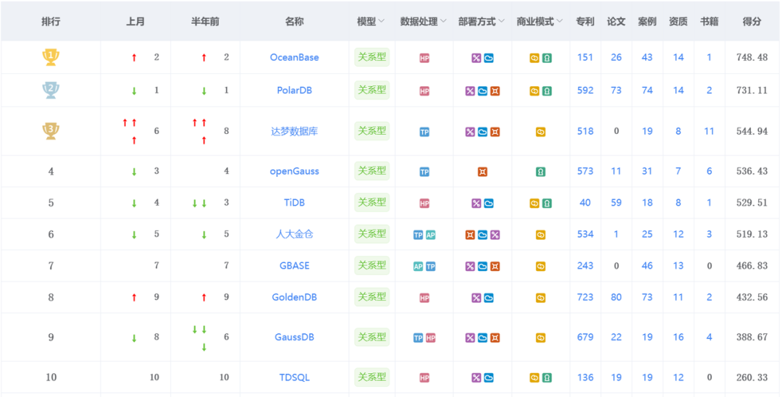Screen dimensions: 782x397
Task: Click the purple deployment icon for GoldenDB
Action: [476, 298]
